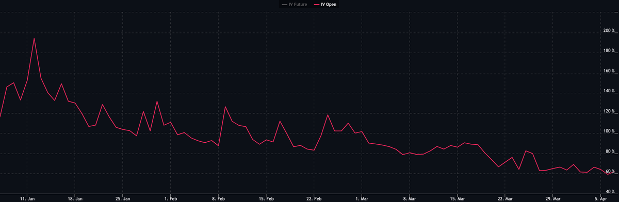This screenshot has height=202, width=619.
Task: Click the IV peak point near 11. Jan
Action: click(x=34, y=38)
